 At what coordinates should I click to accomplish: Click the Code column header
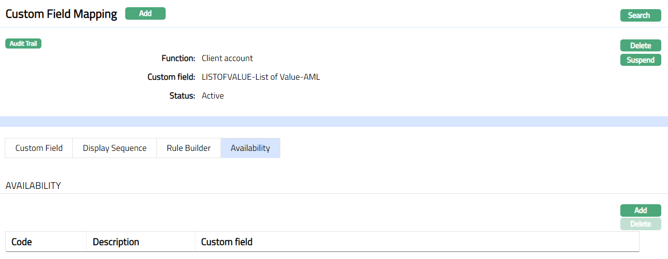coord(22,242)
